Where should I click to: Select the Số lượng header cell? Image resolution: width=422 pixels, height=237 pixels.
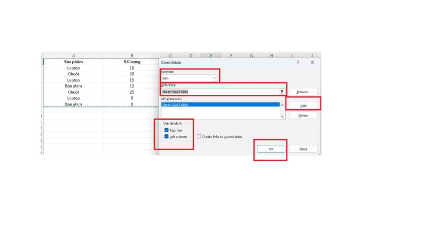click(x=132, y=62)
